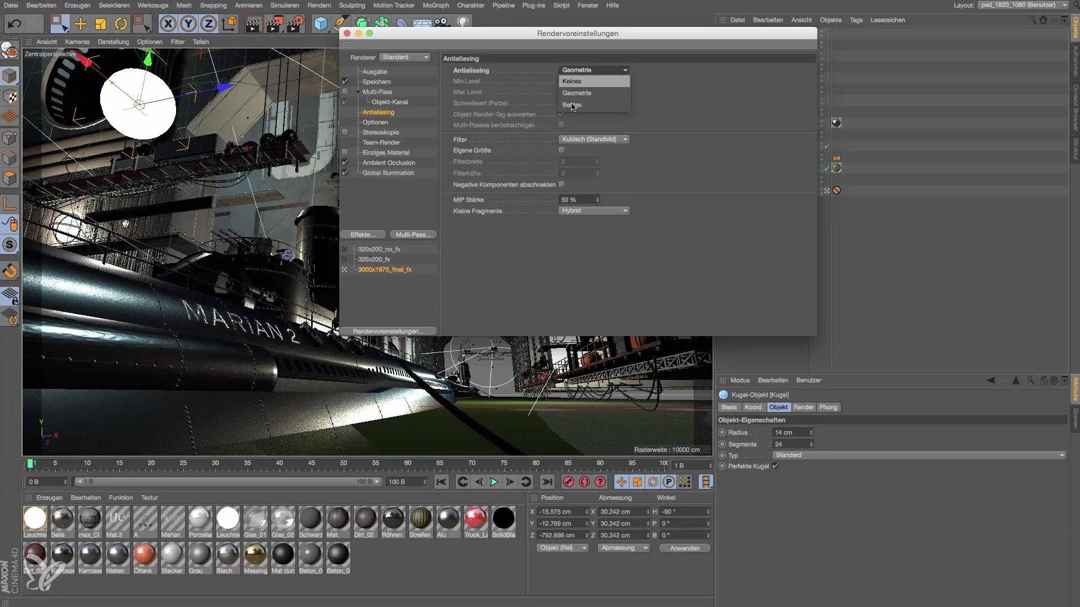Click Render to Picture Viewer icon

[274, 24]
